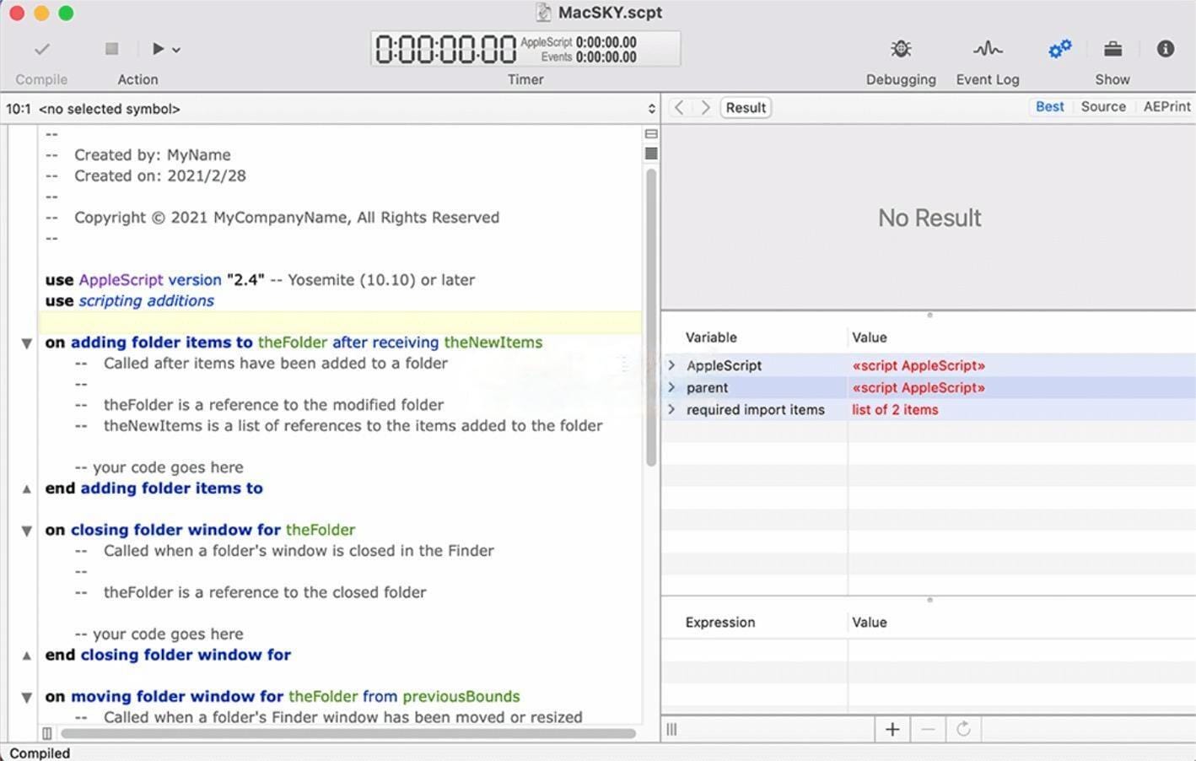Click the variables Value column header
Viewport: 1196px width, 761px height.
coord(870,337)
